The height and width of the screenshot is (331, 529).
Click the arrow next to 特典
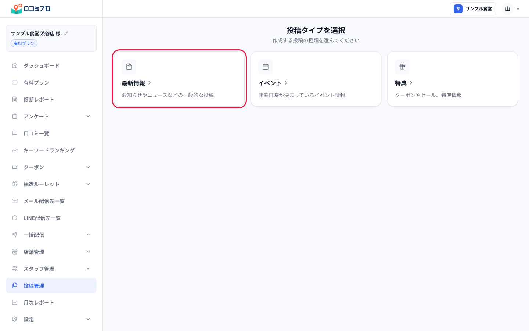pos(411,83)
